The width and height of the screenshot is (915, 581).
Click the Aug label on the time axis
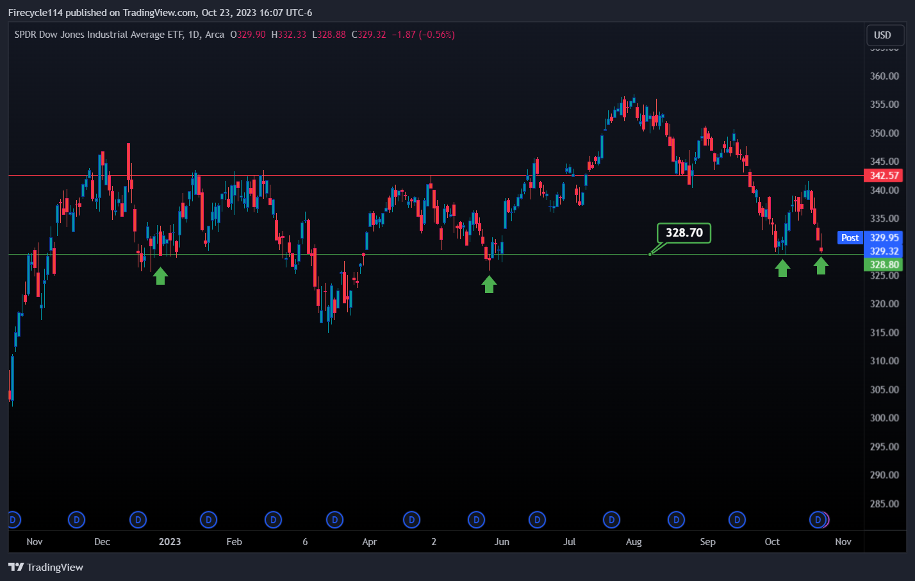tap(634, 542)
